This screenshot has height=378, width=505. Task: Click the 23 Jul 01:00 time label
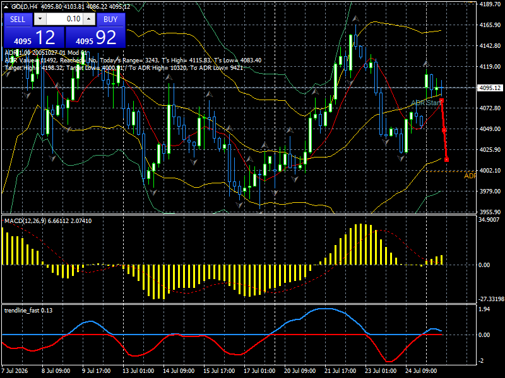(381, 371)
